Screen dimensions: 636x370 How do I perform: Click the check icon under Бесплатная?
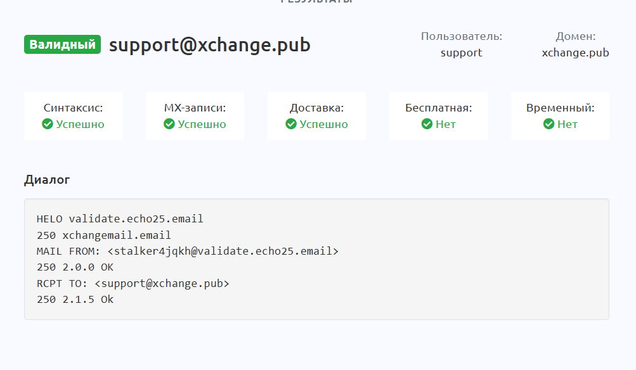coord(427,124)
